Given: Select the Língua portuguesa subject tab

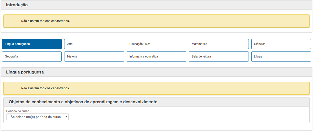Looking at the screenshot, I should point(32,44).
